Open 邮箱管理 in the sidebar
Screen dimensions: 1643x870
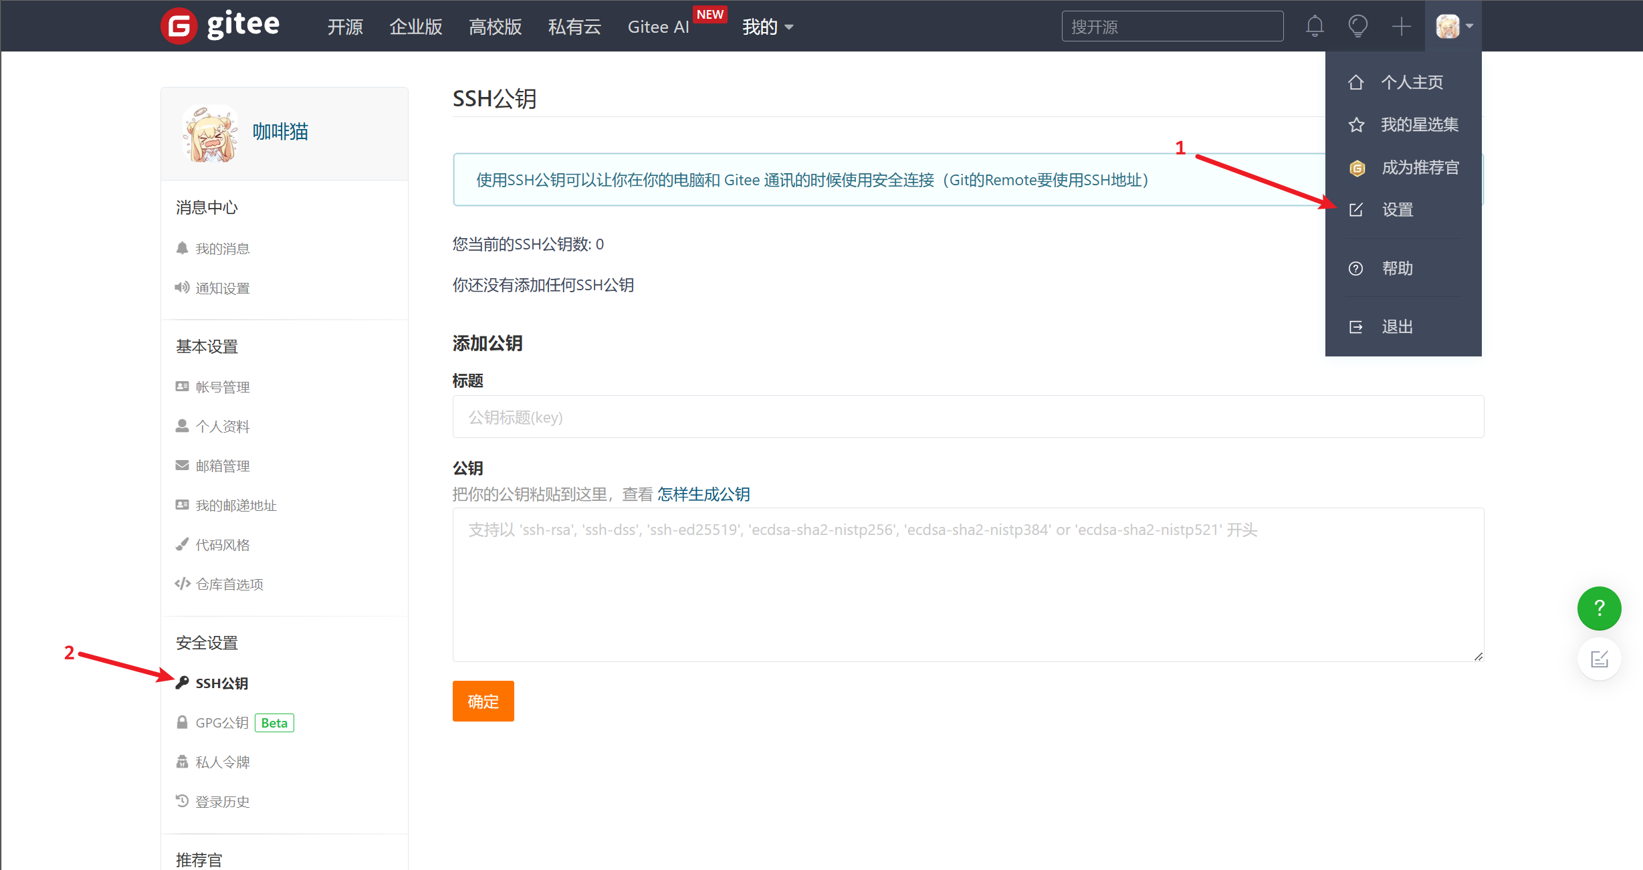[223, 466]
